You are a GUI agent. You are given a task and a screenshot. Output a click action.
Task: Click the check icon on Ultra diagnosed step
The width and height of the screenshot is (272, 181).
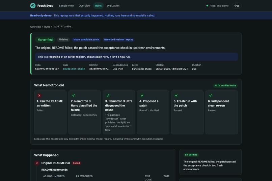point(108,95)
